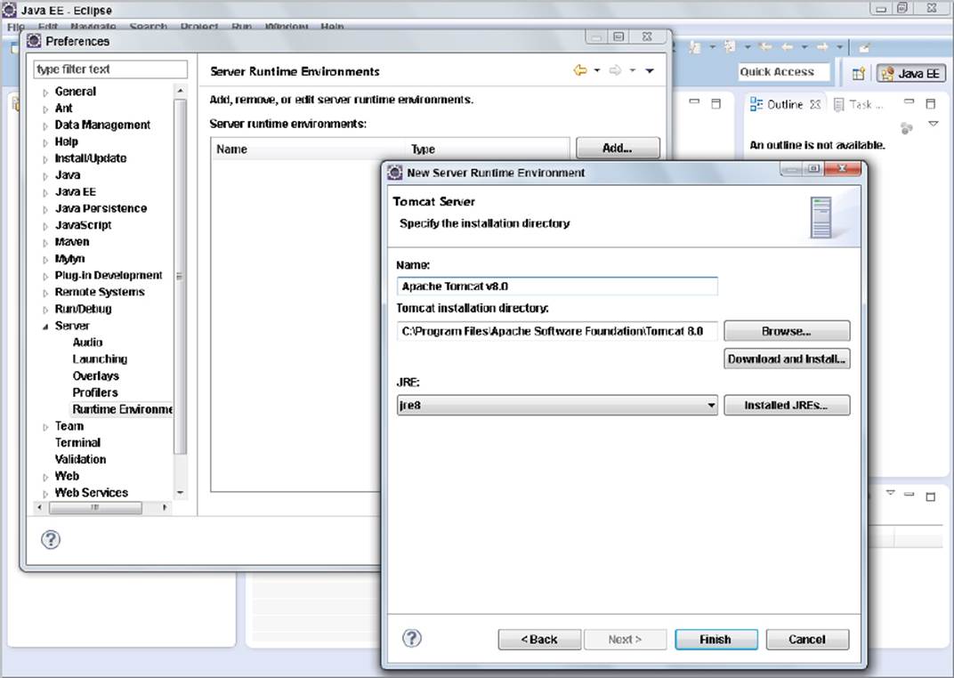
Task: Minimize the editor area in Eclipse
Action: 694,102
